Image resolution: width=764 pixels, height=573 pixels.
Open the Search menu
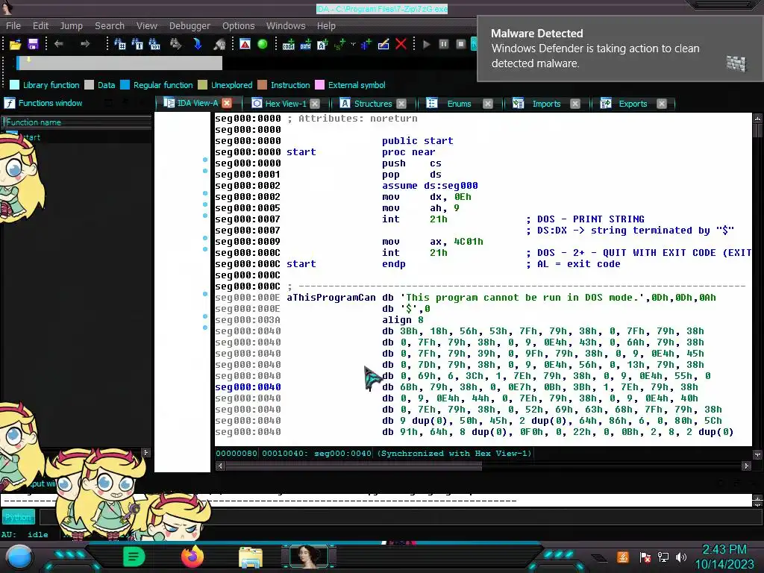click(x=110, y=26)
